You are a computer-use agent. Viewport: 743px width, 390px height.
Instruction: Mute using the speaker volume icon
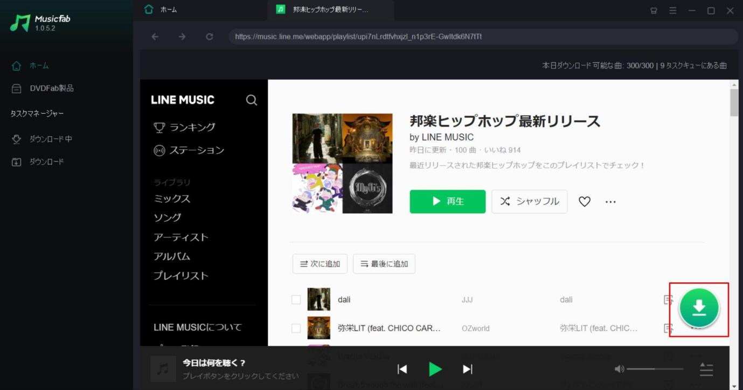pos(620,369)
